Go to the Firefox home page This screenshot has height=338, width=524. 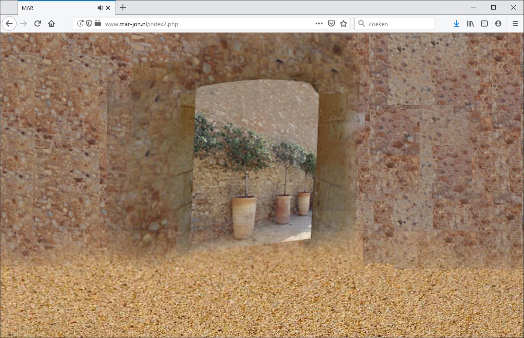pos(51,23)
